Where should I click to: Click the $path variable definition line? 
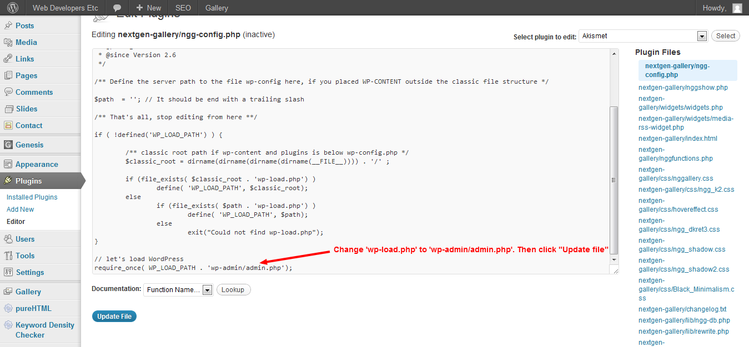199,99
